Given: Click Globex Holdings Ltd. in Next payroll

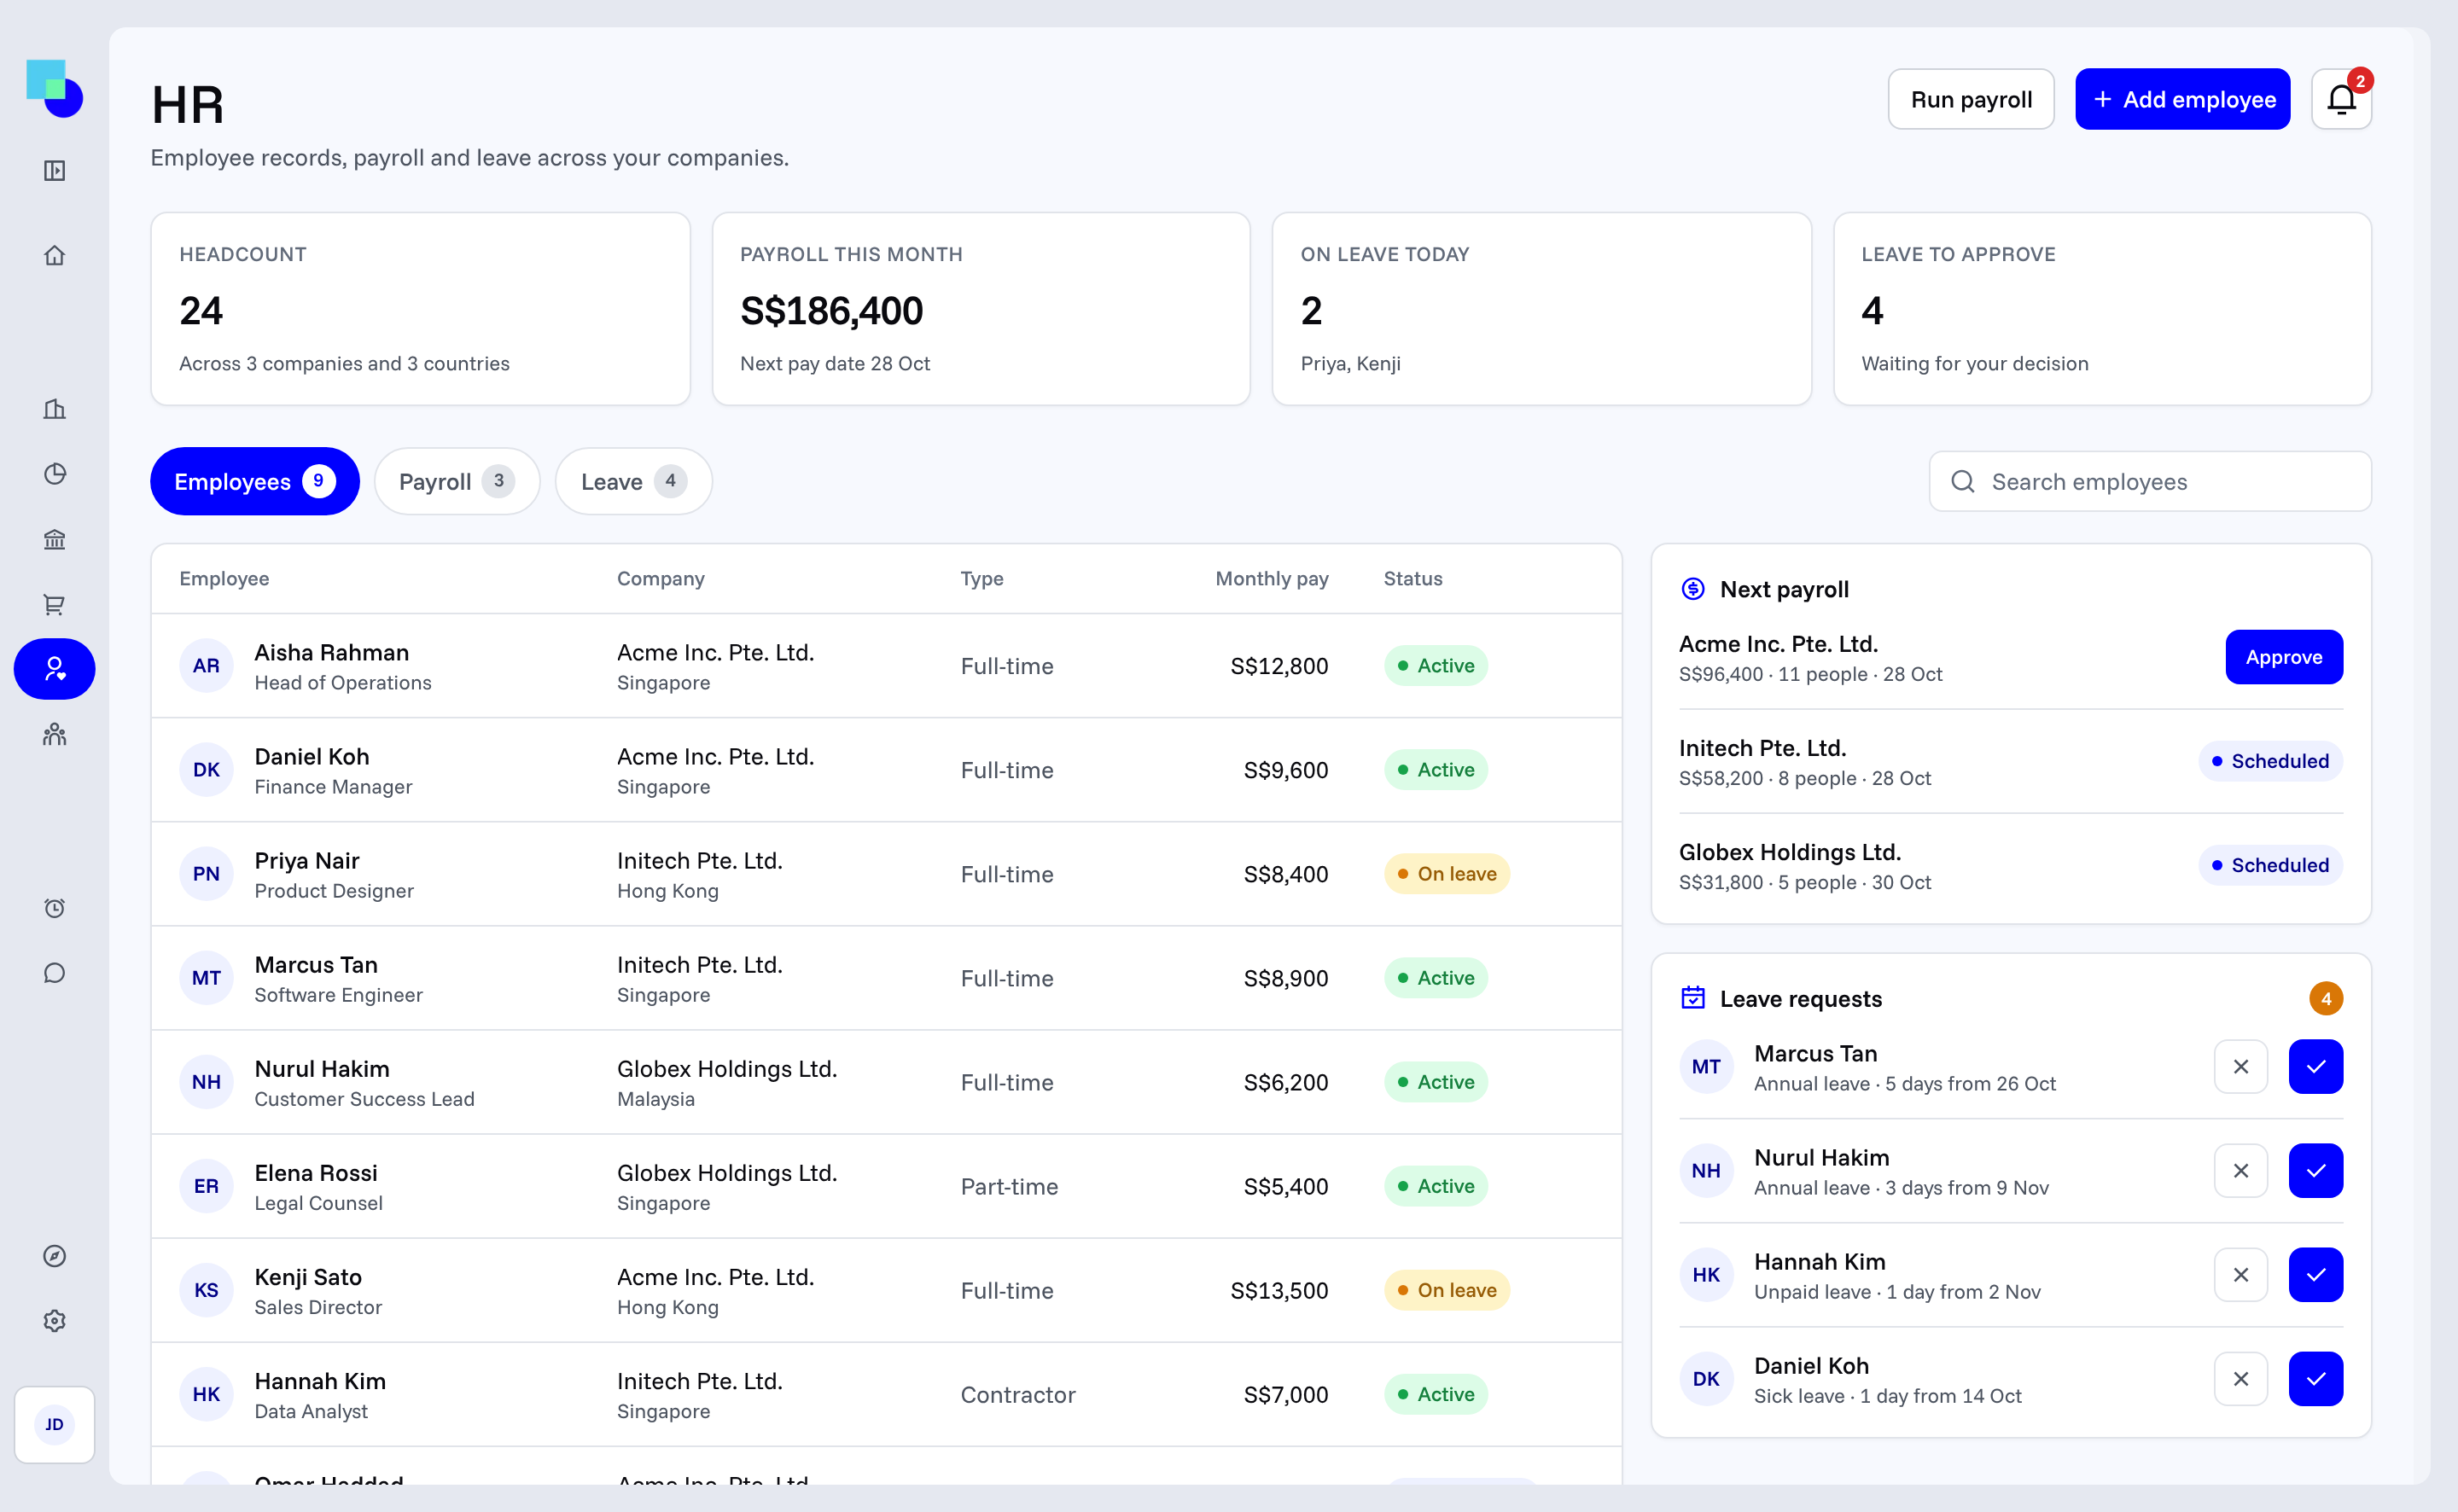Looking at the screenshot, I should point(1789,852).
